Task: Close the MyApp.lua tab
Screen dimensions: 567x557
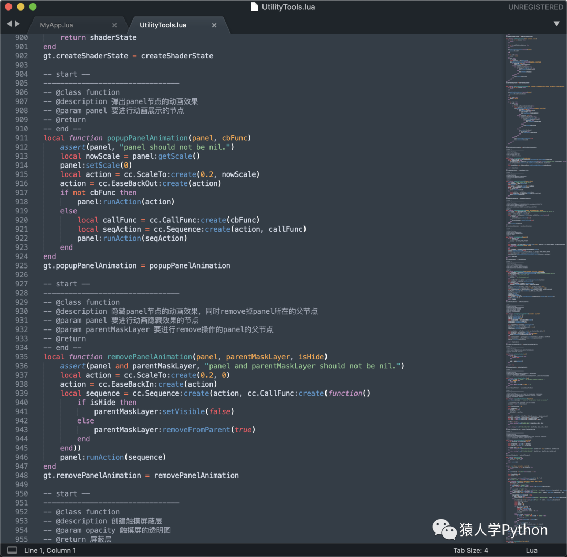Action: pos(114,25)
